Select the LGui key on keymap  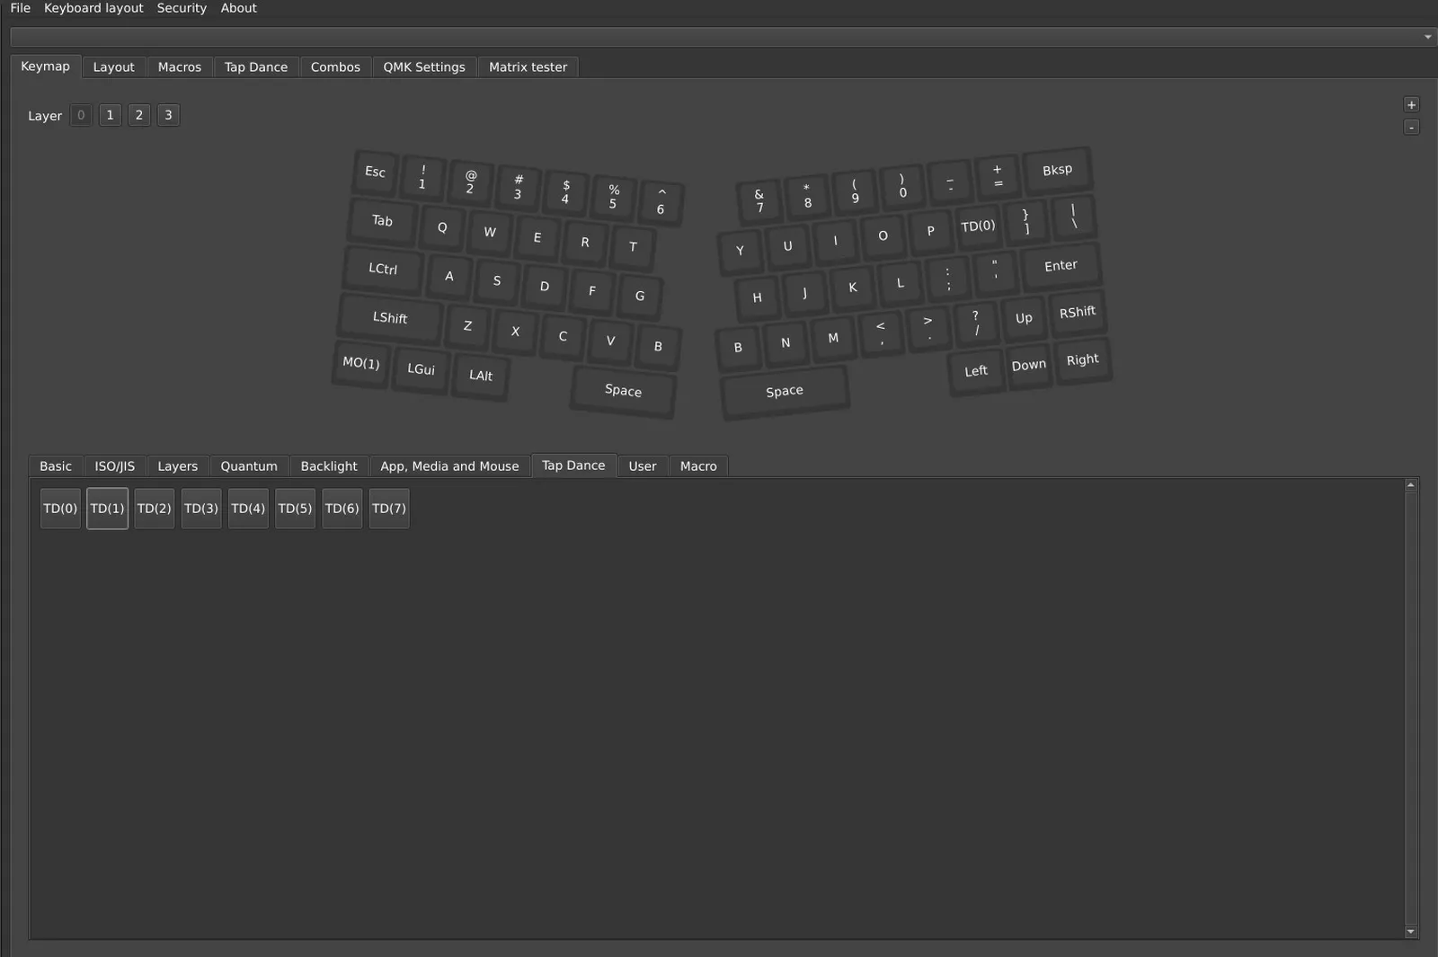[x=421, y=368]
